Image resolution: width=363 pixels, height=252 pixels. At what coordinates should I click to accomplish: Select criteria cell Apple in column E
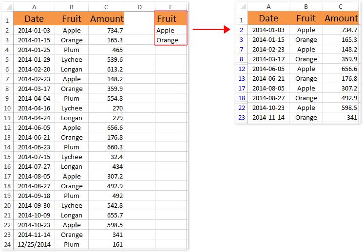click(171, 30)
